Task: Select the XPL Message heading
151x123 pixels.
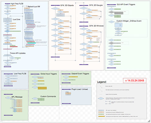Action: click(17, 97)
